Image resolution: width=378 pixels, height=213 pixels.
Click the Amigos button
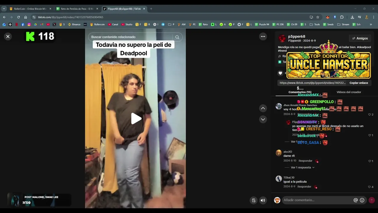coord(360,38)
